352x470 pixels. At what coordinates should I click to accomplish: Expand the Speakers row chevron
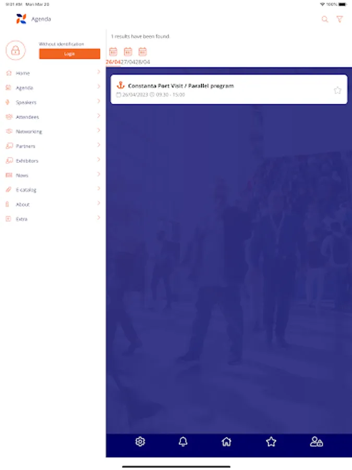pos(99,101)
